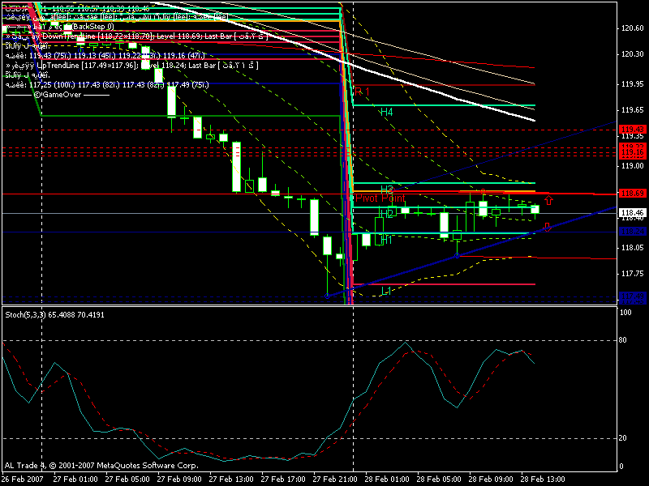Click the red 119.43 price level tag
The height and width of the screenshot is (486, 649).
point(632,129)
